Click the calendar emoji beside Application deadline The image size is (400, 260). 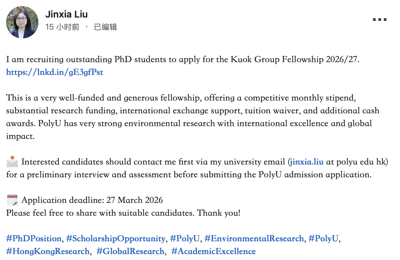pos(12,200)
